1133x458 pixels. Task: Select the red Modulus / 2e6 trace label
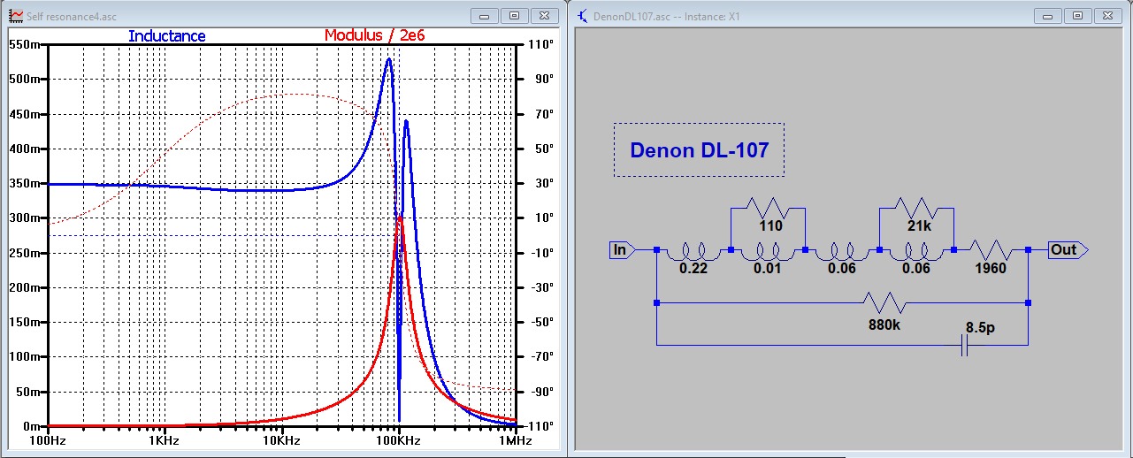(x=374, y=35)
